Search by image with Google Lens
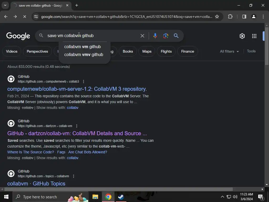Screen dimensions: 269x202 point(165,36)
